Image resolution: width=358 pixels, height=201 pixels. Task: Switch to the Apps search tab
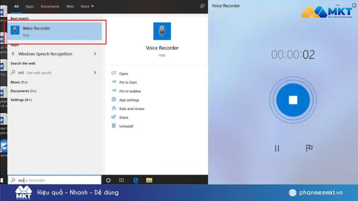click(x=29, y=6)
